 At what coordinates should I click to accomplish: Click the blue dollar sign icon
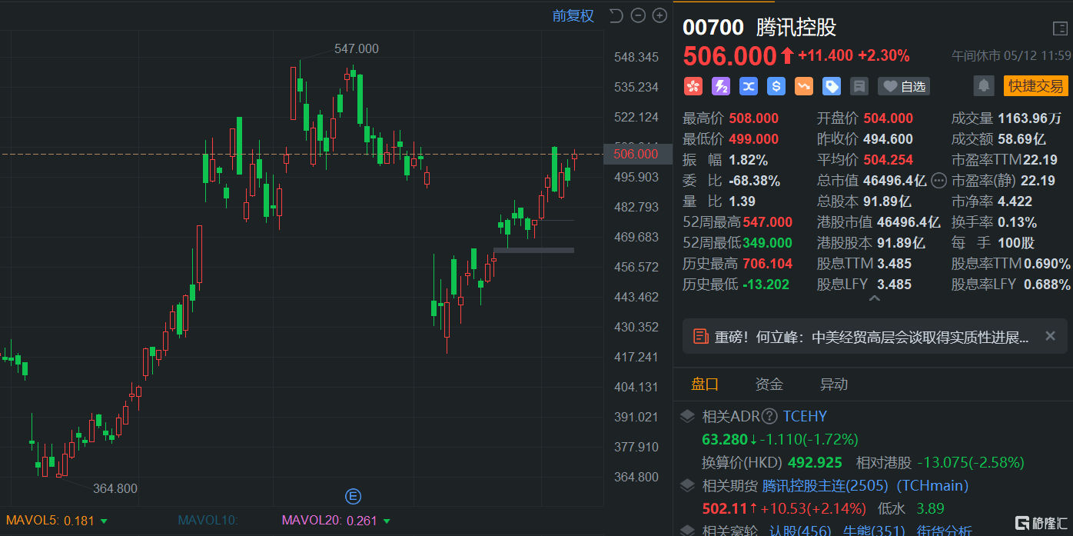776,86
